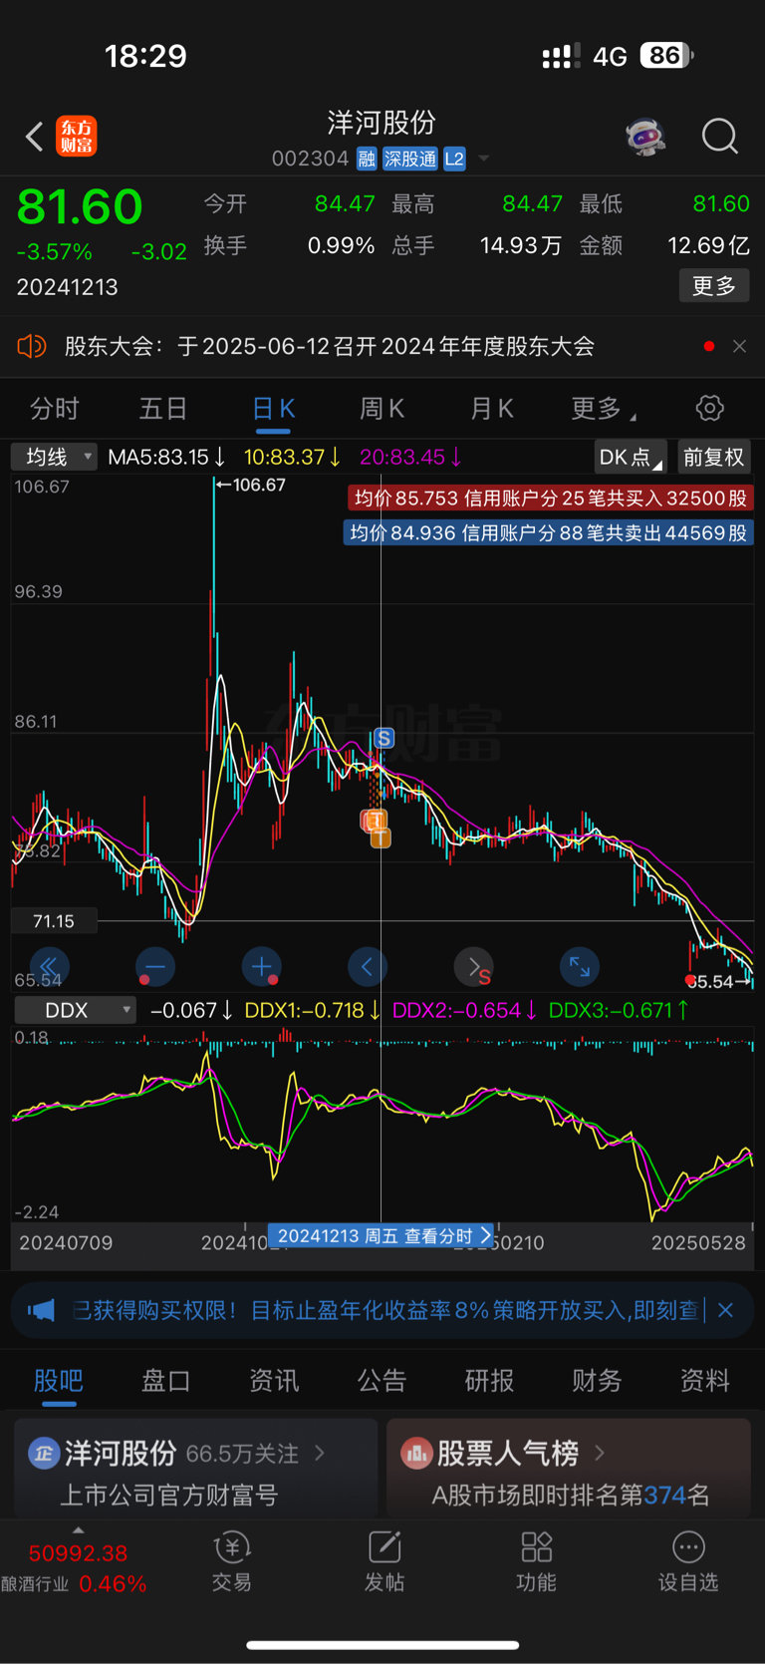
Task: Open chart settings gear icon
Action: (709, 408)
